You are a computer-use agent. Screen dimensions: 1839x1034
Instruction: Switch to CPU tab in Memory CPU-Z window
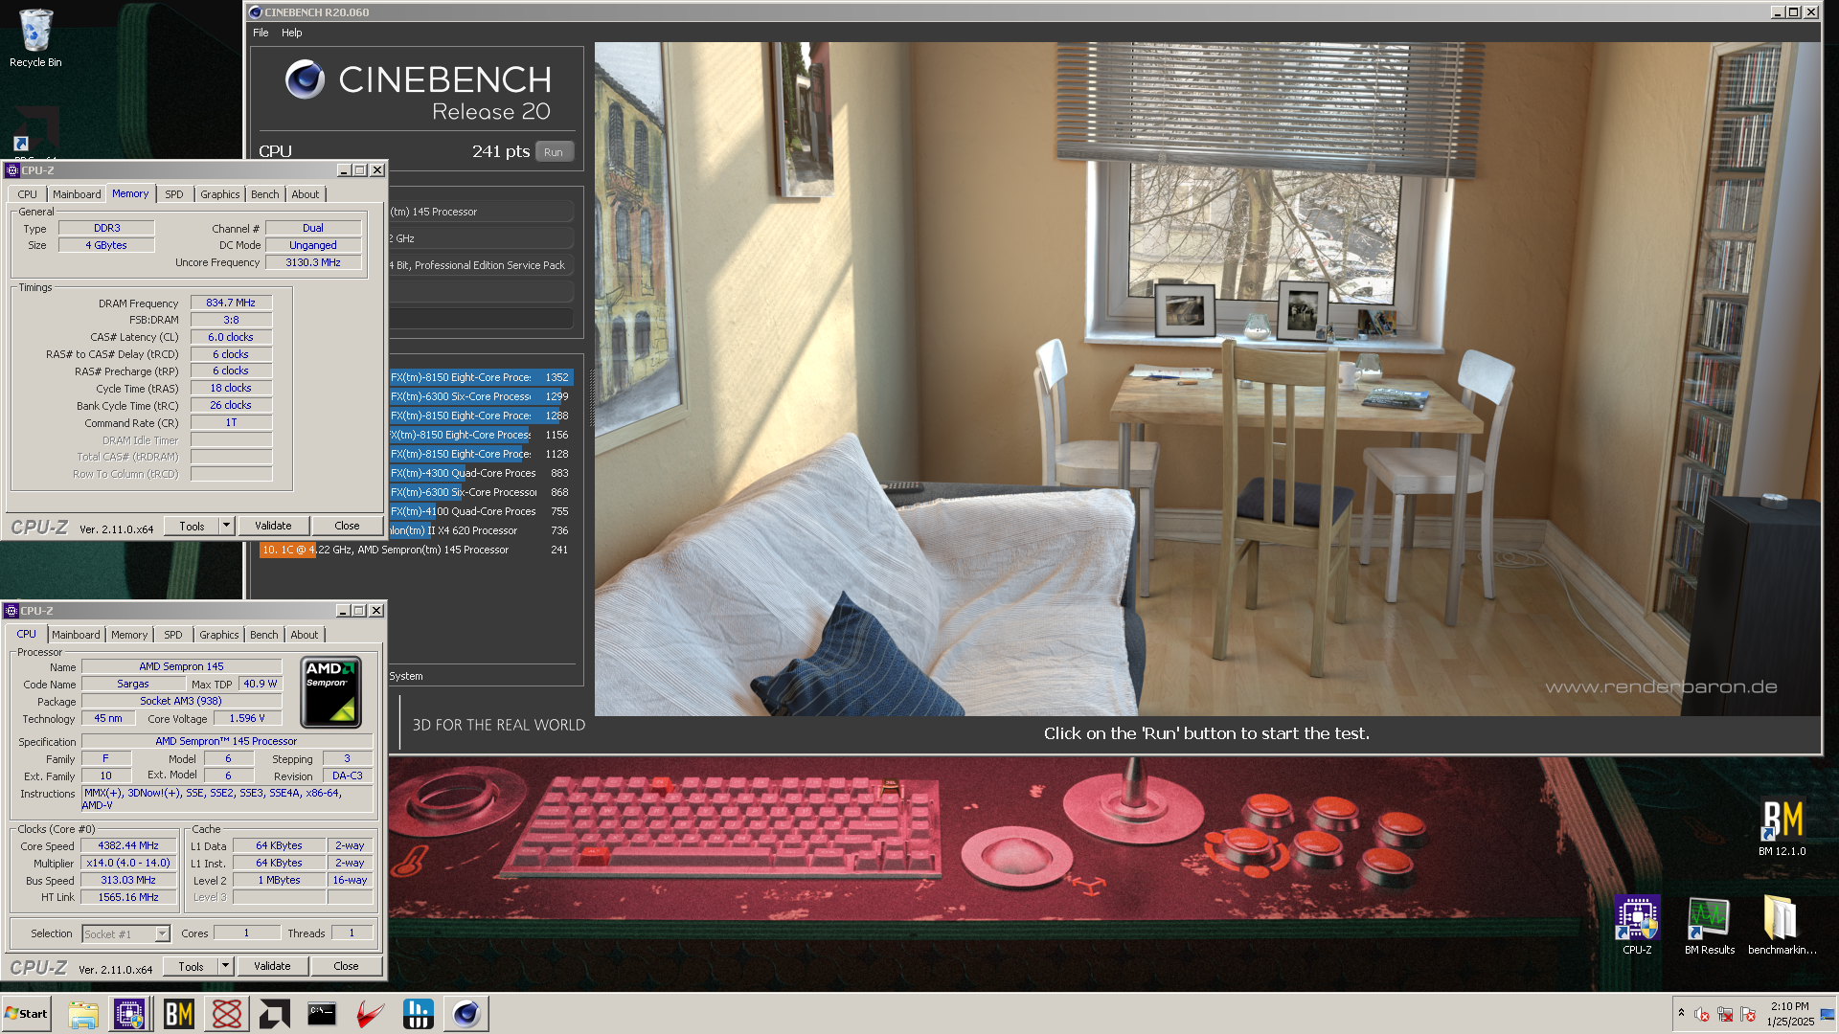pos(27,194)
